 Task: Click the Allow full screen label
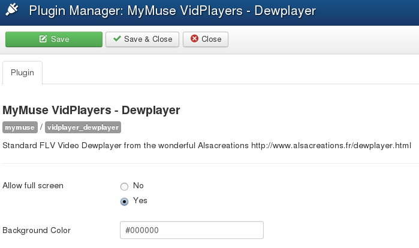[x=33, y=185]
